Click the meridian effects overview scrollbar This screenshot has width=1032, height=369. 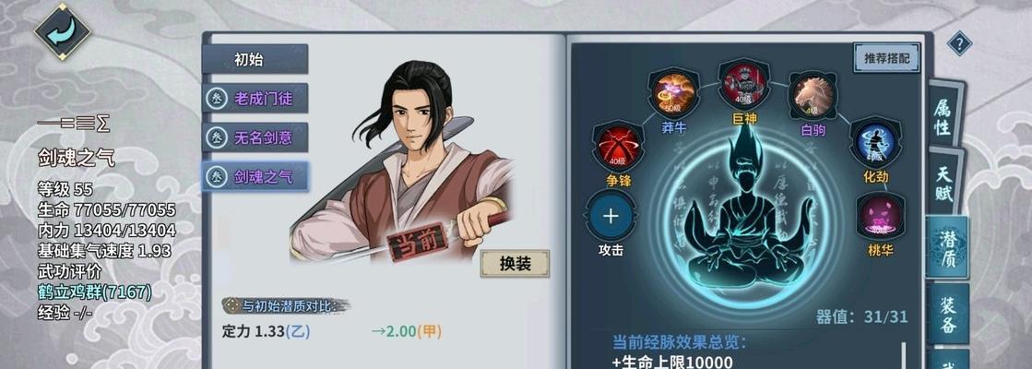[904, 355]
